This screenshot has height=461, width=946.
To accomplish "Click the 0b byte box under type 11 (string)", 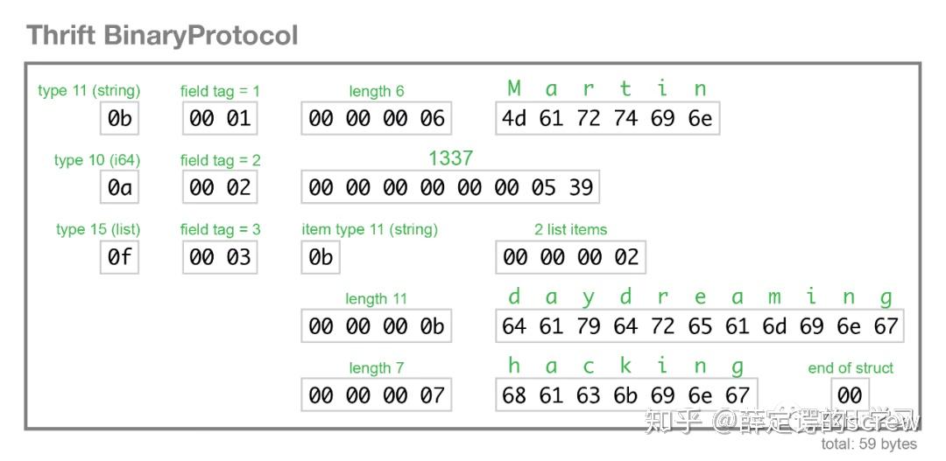I will (120, 118).
